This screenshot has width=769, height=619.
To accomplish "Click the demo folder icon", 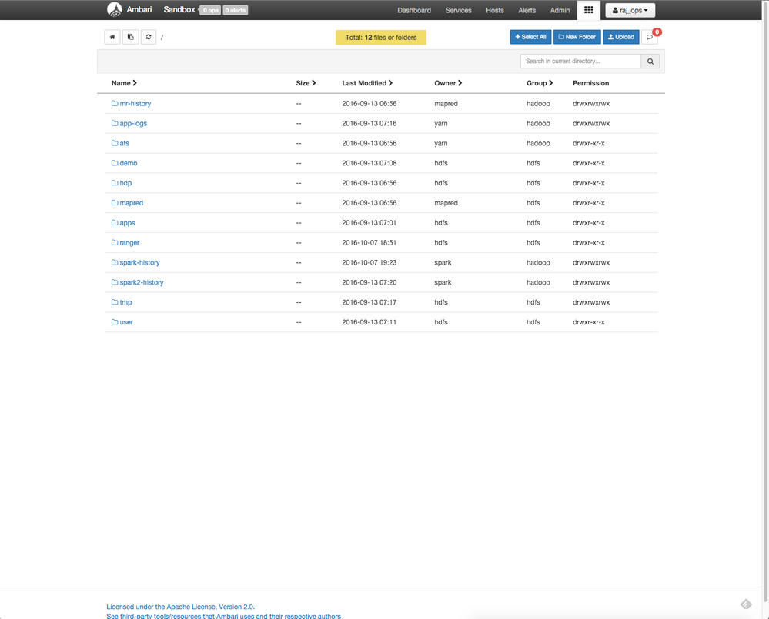I will coord(114,163).
